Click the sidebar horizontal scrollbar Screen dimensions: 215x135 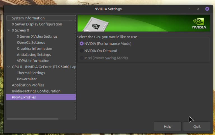33,119
